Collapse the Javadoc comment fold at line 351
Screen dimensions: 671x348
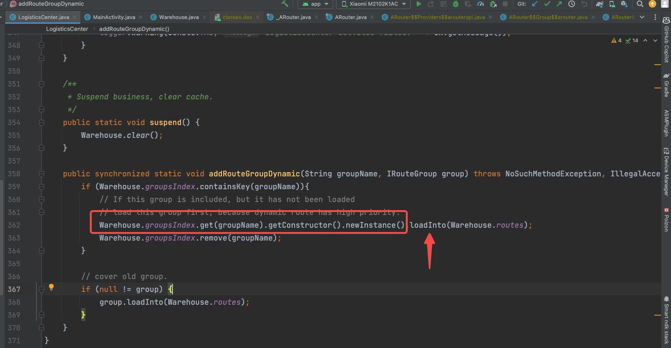(x=41, y=84)
